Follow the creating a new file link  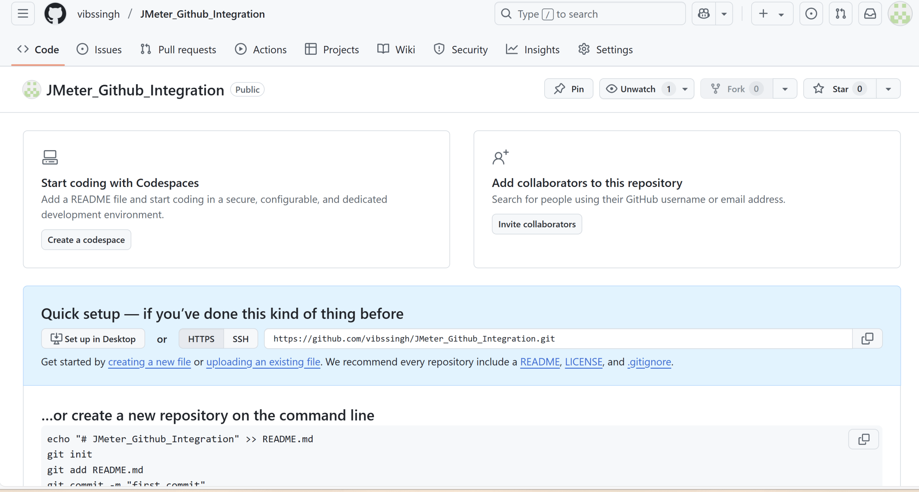point(149,362)
